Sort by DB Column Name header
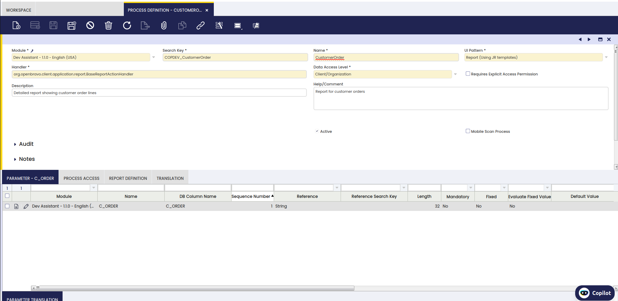 (198, 197)
